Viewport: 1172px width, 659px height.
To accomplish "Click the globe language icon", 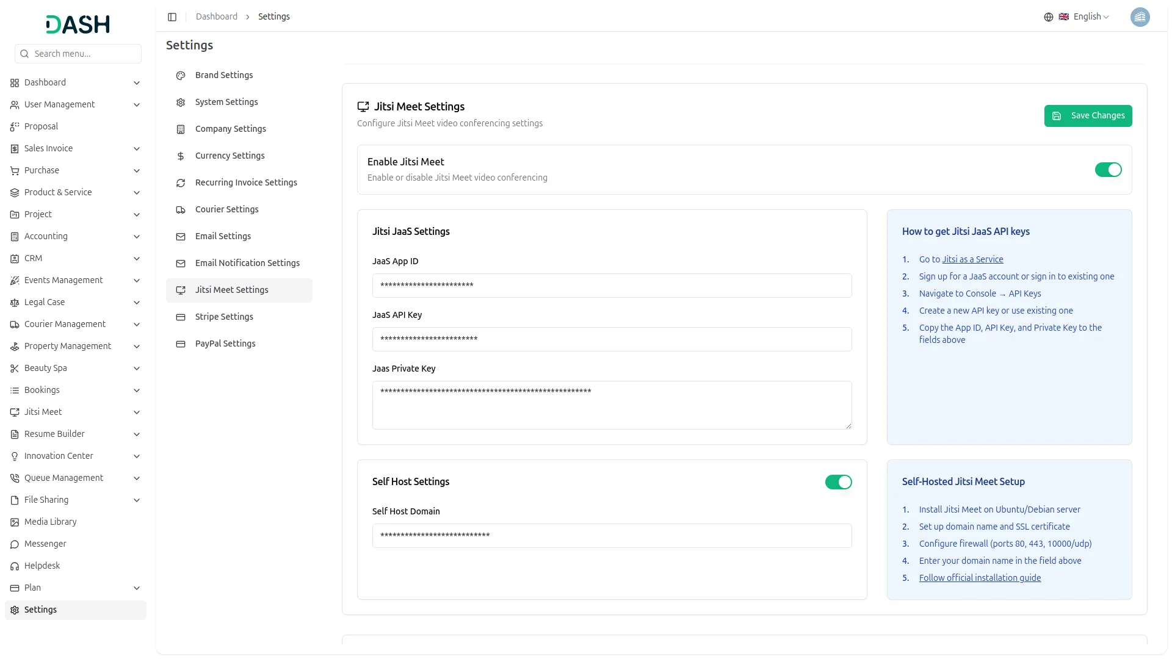I will [1048, 17].
